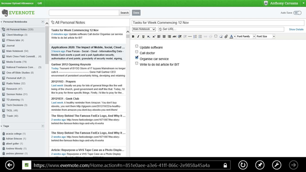This screenshot has height=172, width=306.
Task: Click the text color A icon
Action: point(231,36)
